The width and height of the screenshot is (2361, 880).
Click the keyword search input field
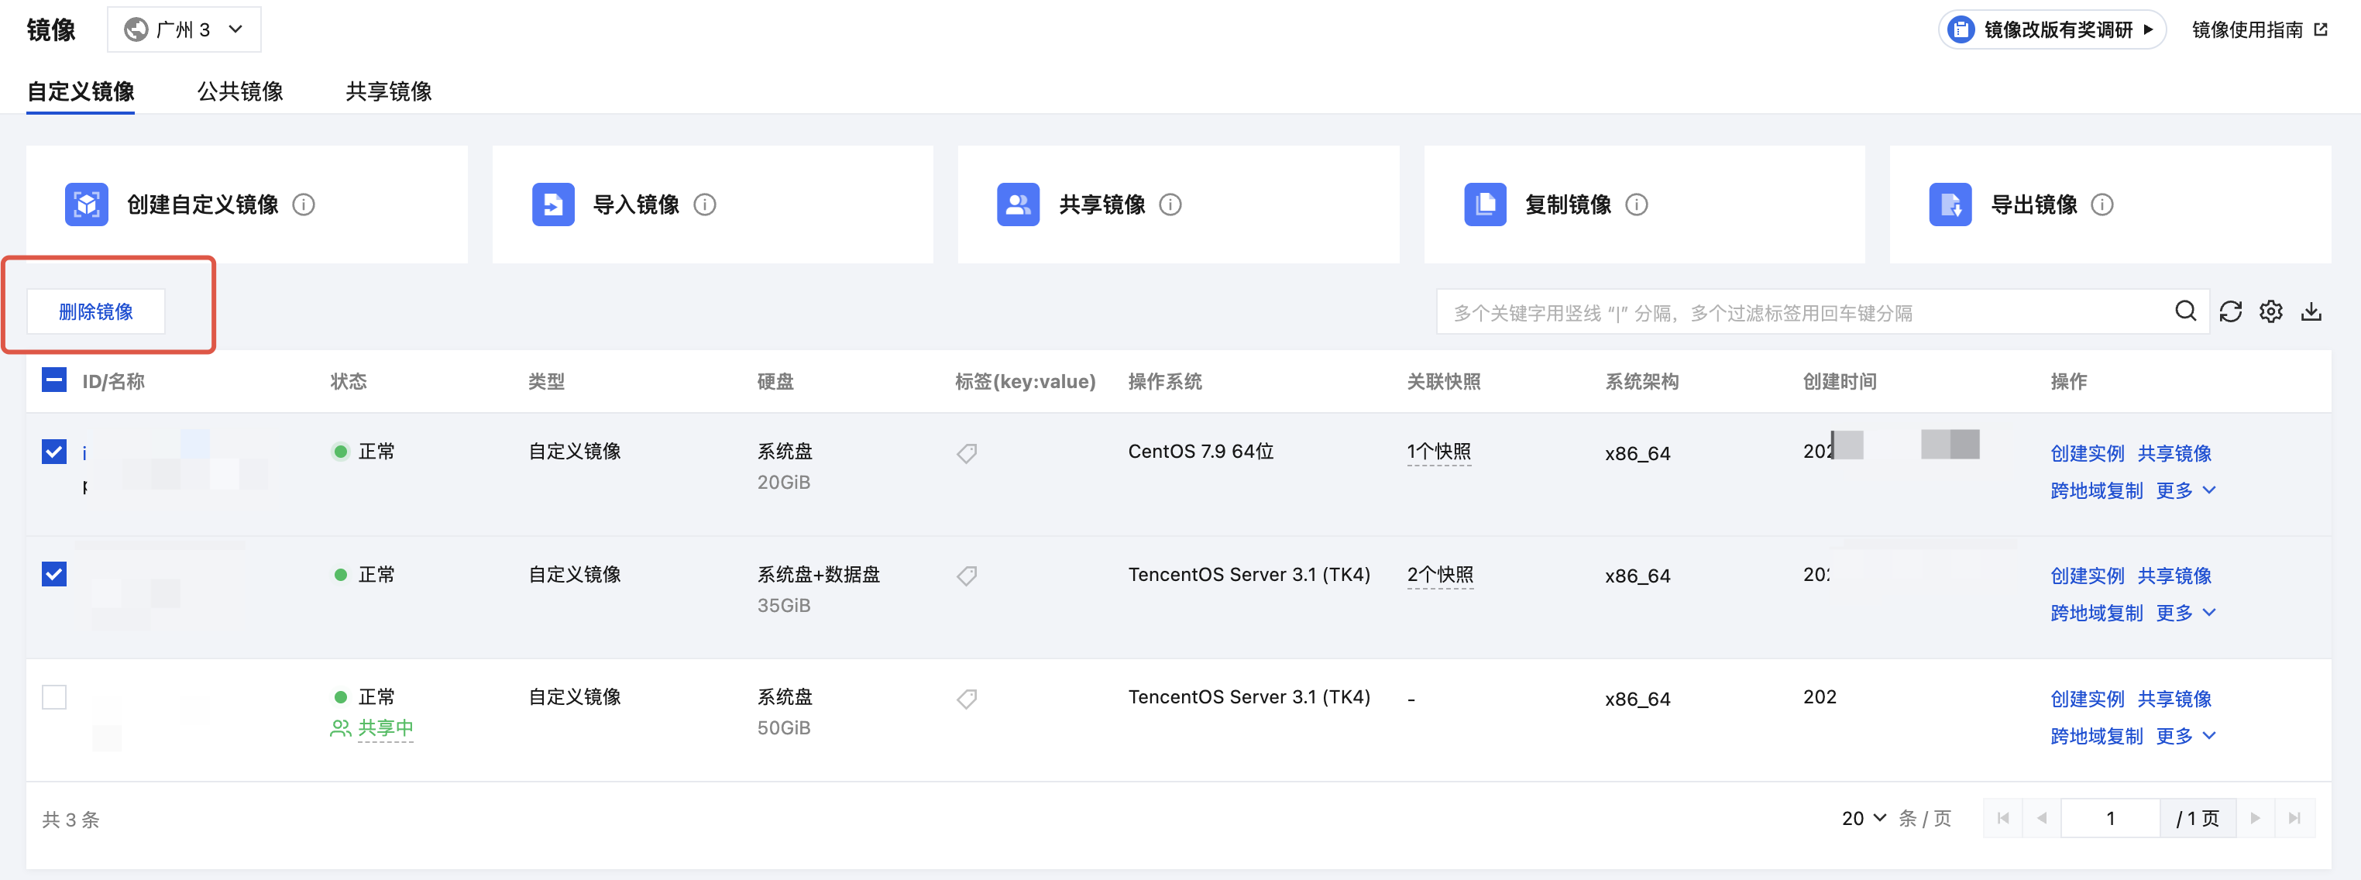click(x=1796, y=313)
